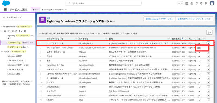
Task: Open アプリケーションメニュー in sidebar
Action: pos(18,47)
